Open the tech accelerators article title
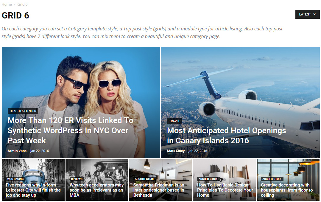 pyautogui.click(x=96, y=190)
